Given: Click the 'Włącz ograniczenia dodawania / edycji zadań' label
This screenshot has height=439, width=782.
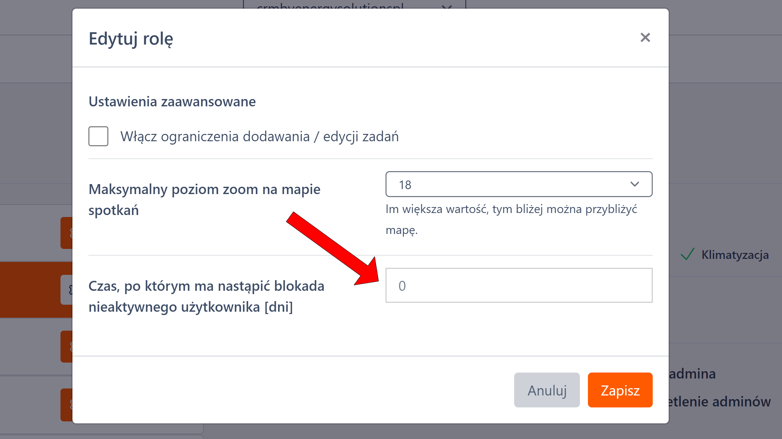Looking at the screenshot, I should 259,137.
